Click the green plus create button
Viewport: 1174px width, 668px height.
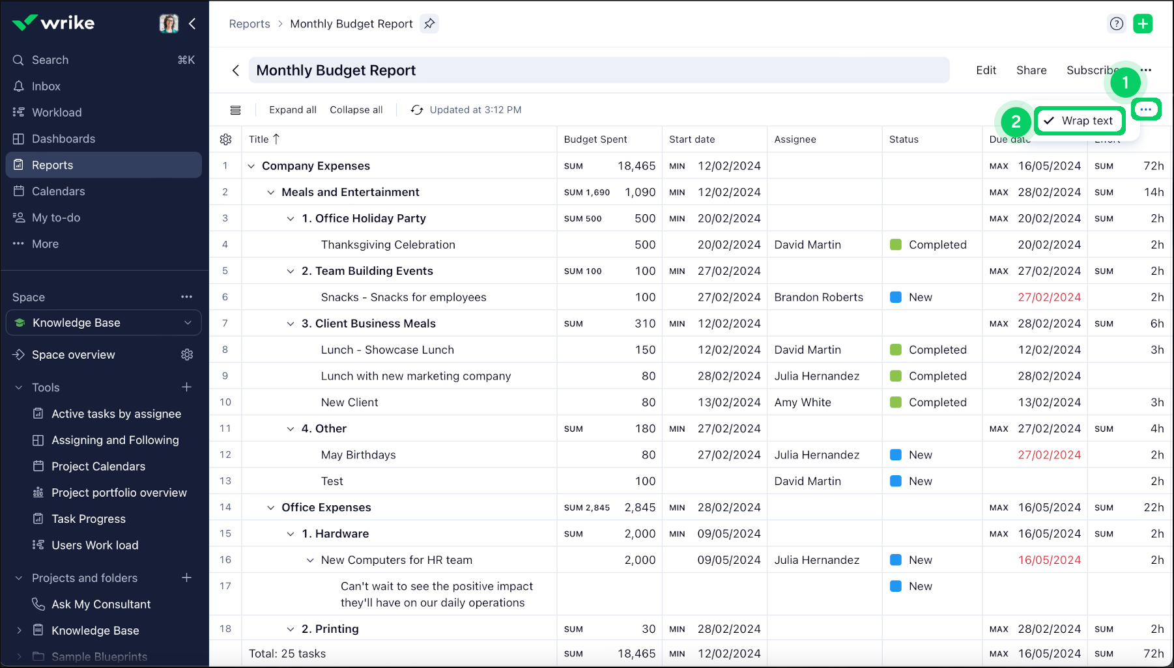(x=1143, y=24)
